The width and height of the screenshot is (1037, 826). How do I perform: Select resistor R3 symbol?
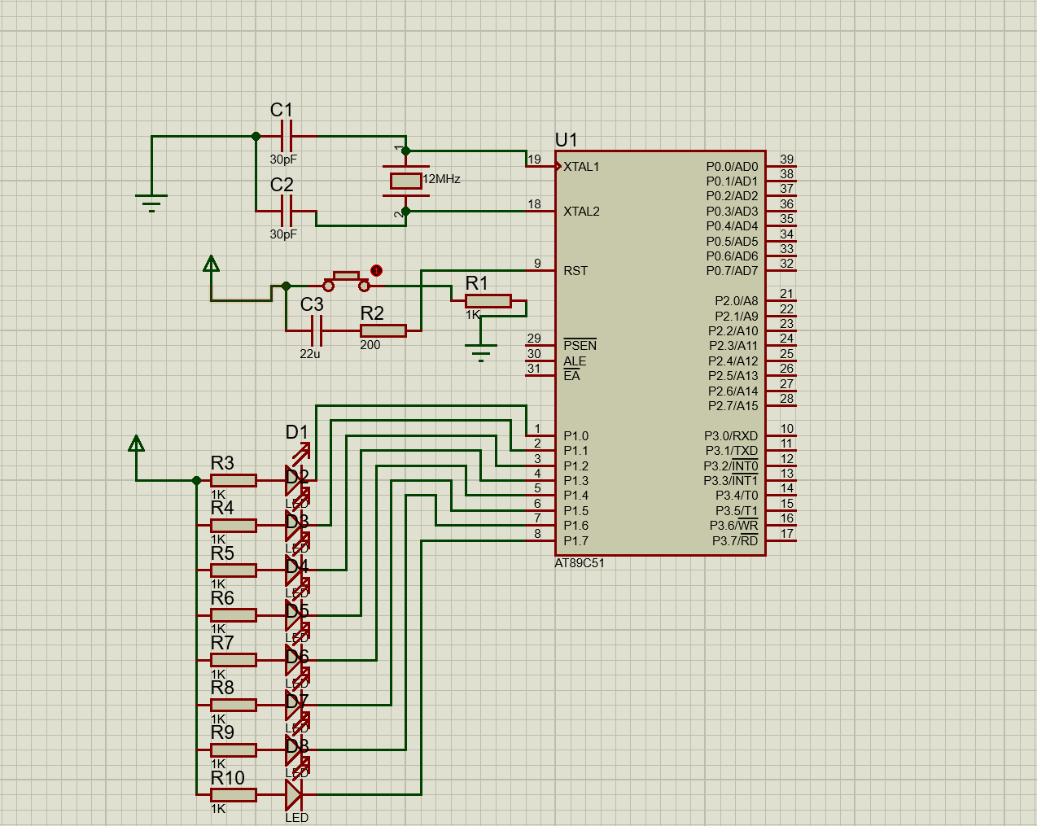(x=234, y=481)
